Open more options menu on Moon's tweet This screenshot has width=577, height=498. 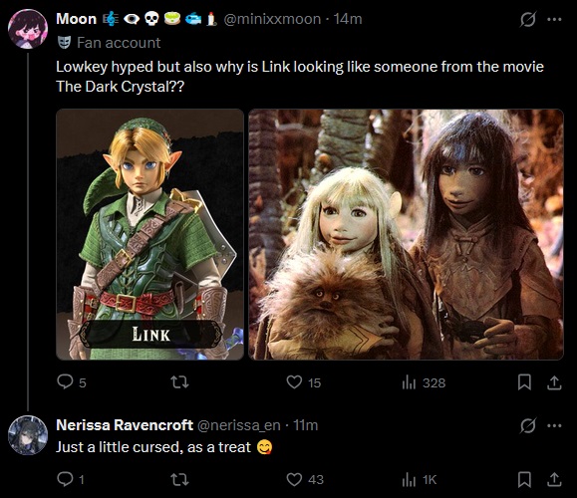pos(554,19)
